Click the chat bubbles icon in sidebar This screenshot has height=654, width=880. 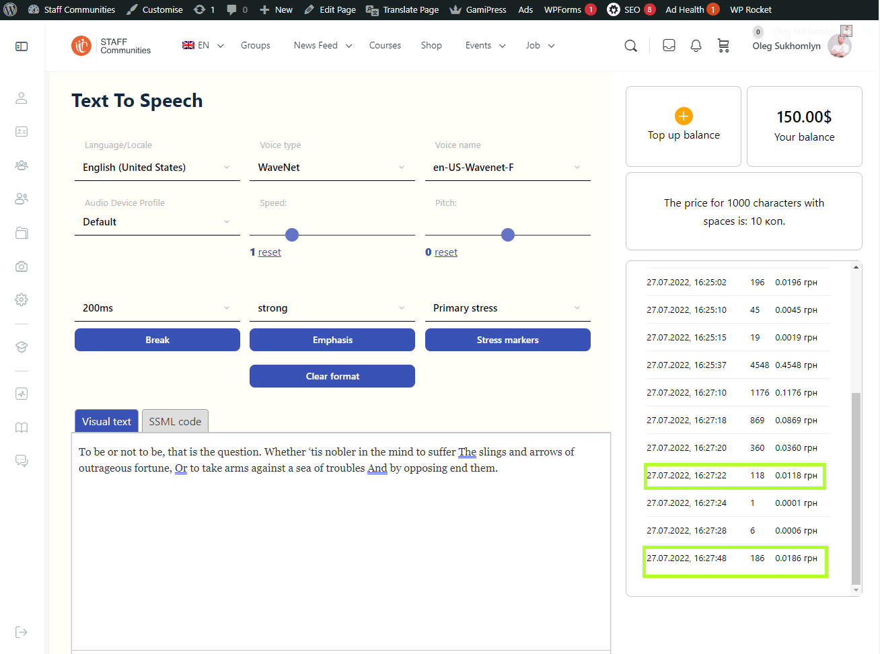[22, 461]
